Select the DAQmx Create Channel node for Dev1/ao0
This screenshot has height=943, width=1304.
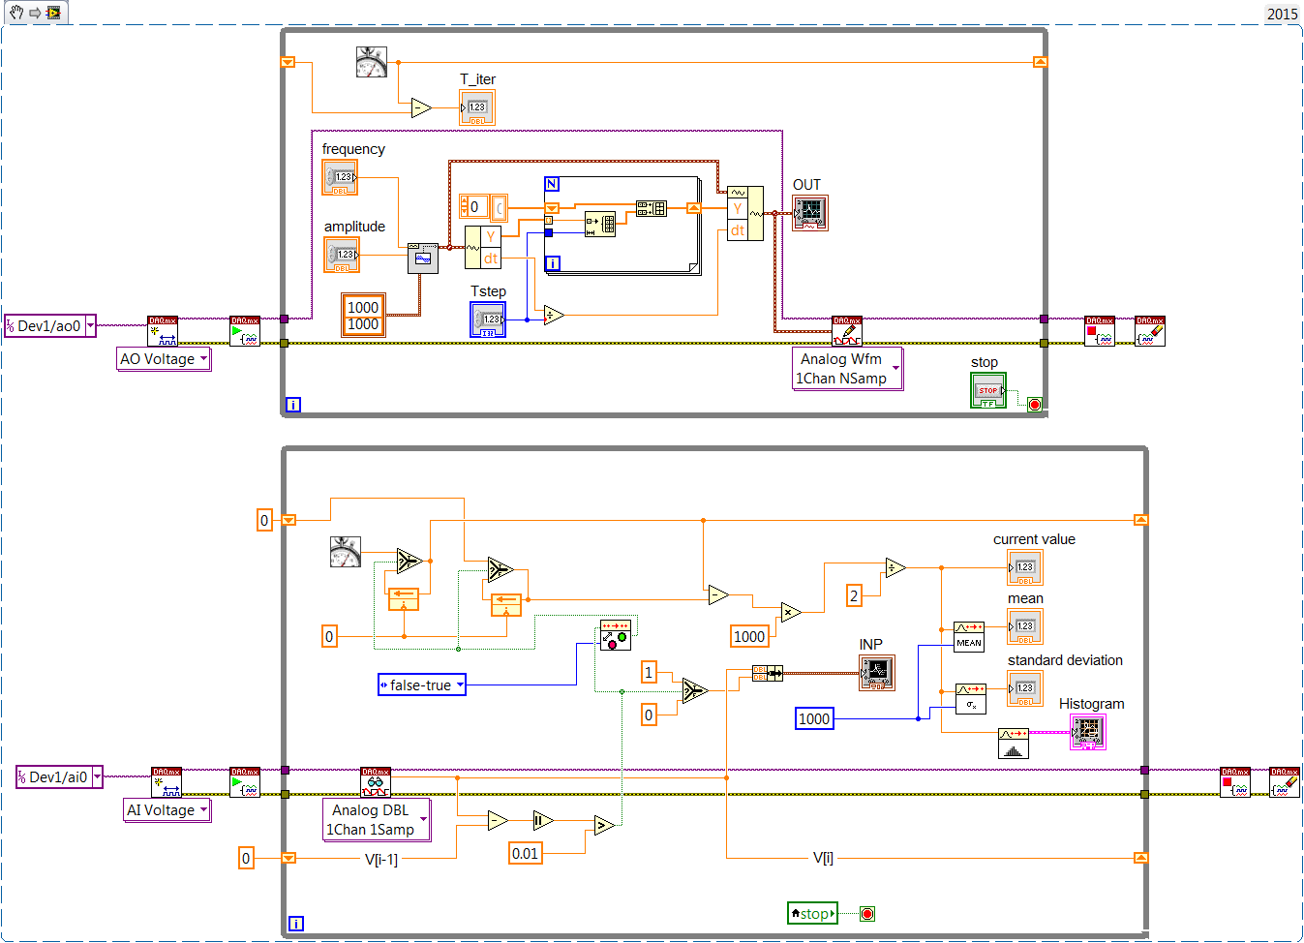point(163,331)
